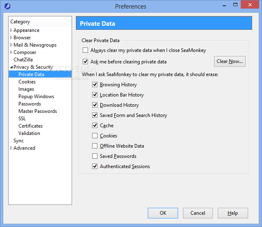Maximize the Preferences window

pos(235,4)
